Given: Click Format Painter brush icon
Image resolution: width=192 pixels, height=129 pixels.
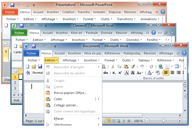Looking at the screenshot, I should click(x=133, y=66).
